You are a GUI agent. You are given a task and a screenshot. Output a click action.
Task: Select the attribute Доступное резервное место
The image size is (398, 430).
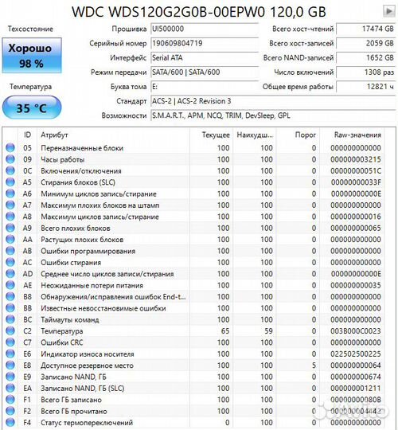tap(87, 365)
